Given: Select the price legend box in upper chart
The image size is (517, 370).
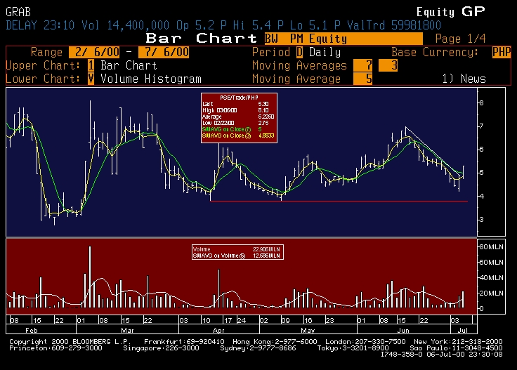Looking at the screenshot, I should [x=239, y=118].
